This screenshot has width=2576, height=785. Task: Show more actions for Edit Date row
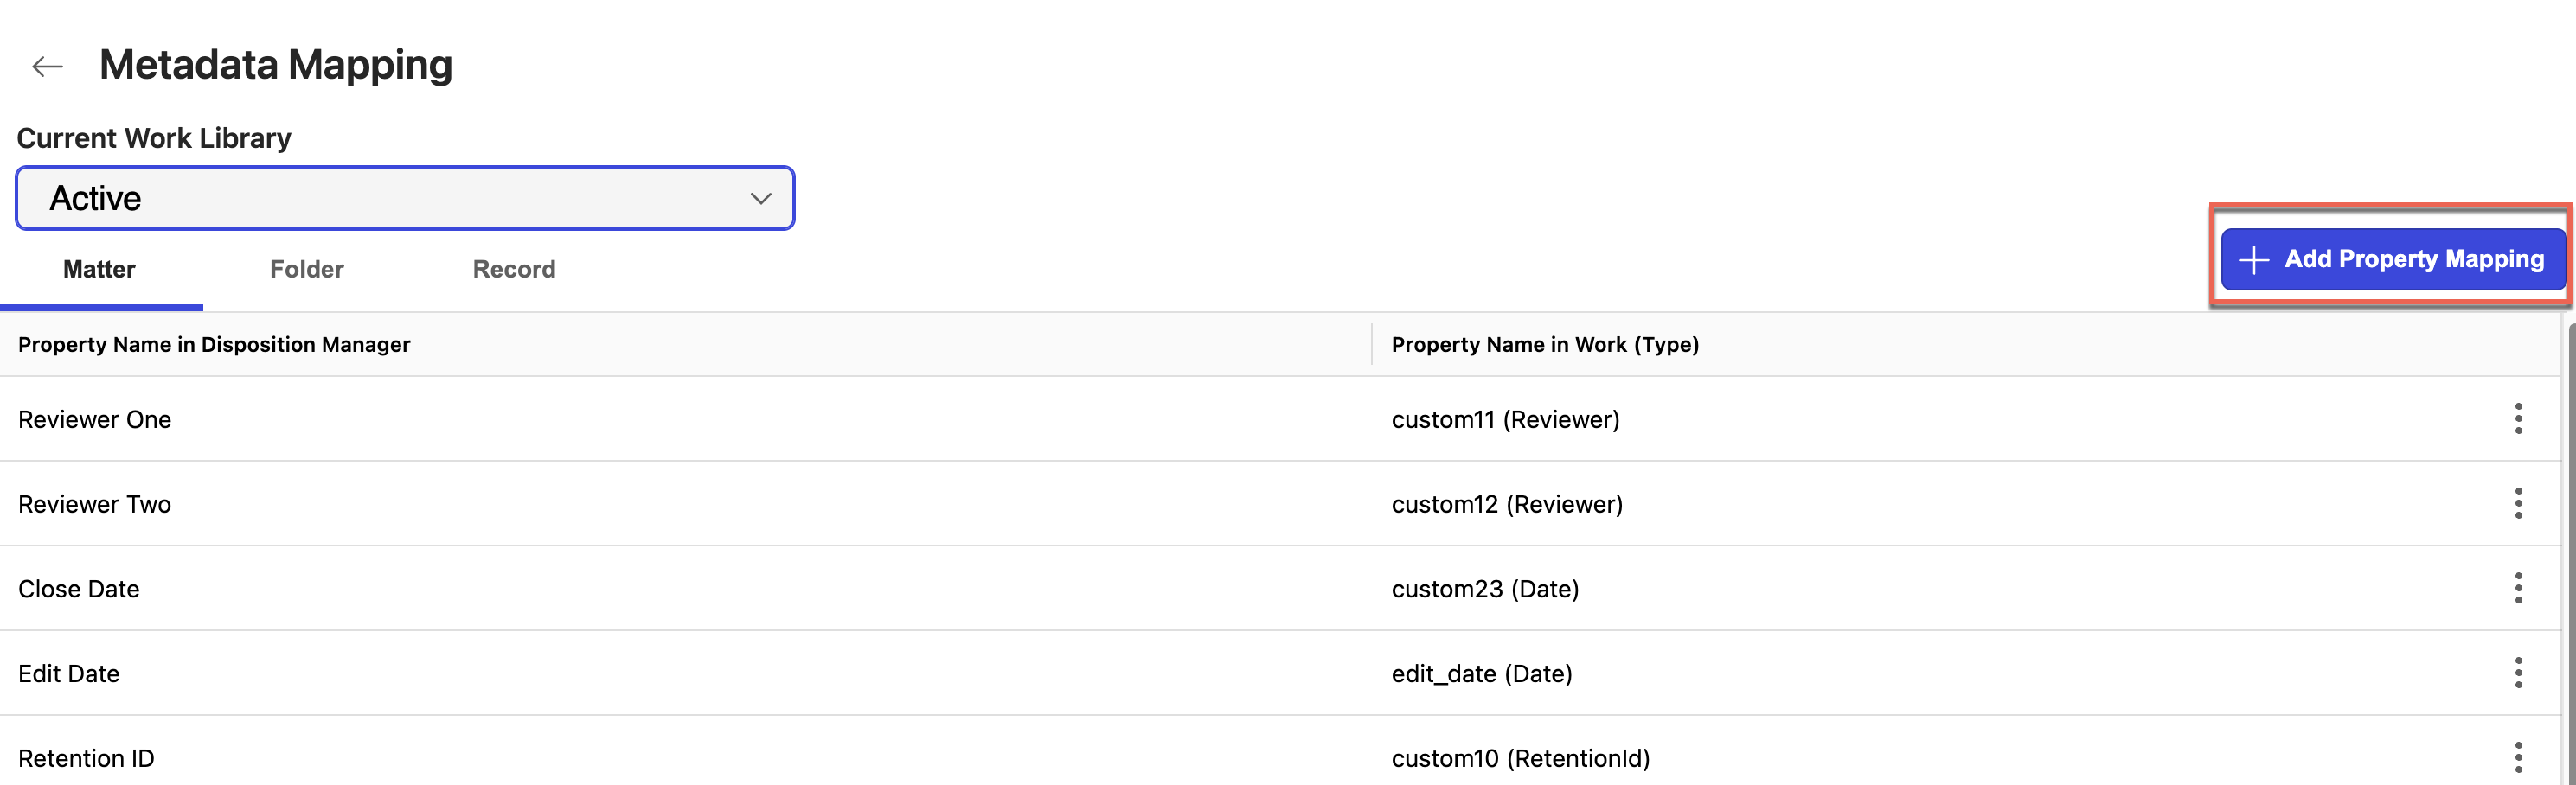point(2517,673)
